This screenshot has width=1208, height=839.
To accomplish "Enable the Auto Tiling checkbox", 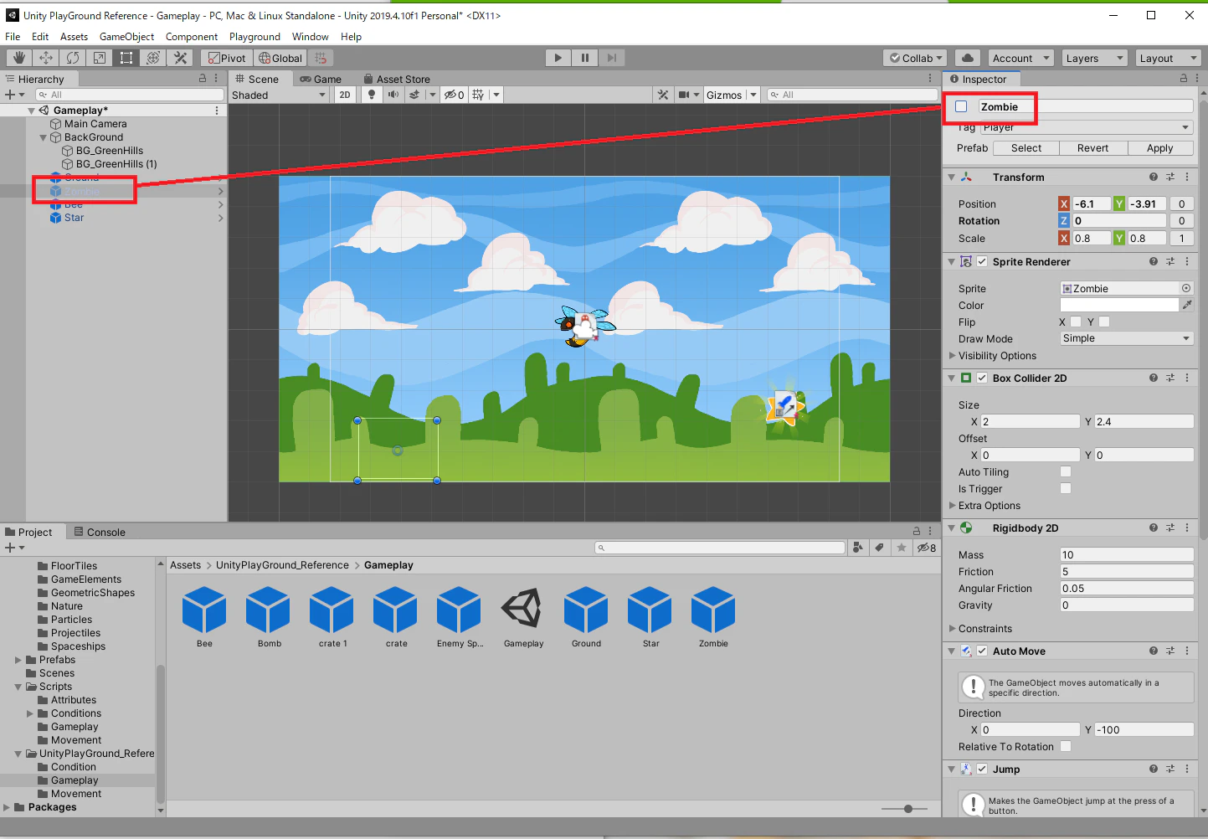I will coord(1066,471).
